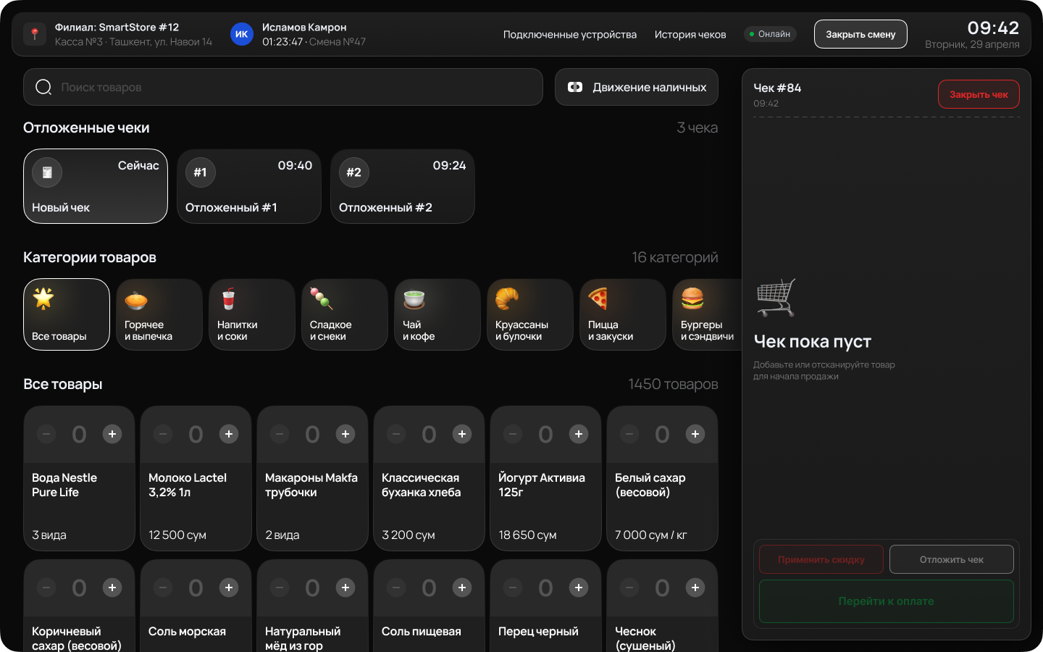Add one Соль пищевая
The height and width of the screenshot is (652, 1043).
[462, 588]
